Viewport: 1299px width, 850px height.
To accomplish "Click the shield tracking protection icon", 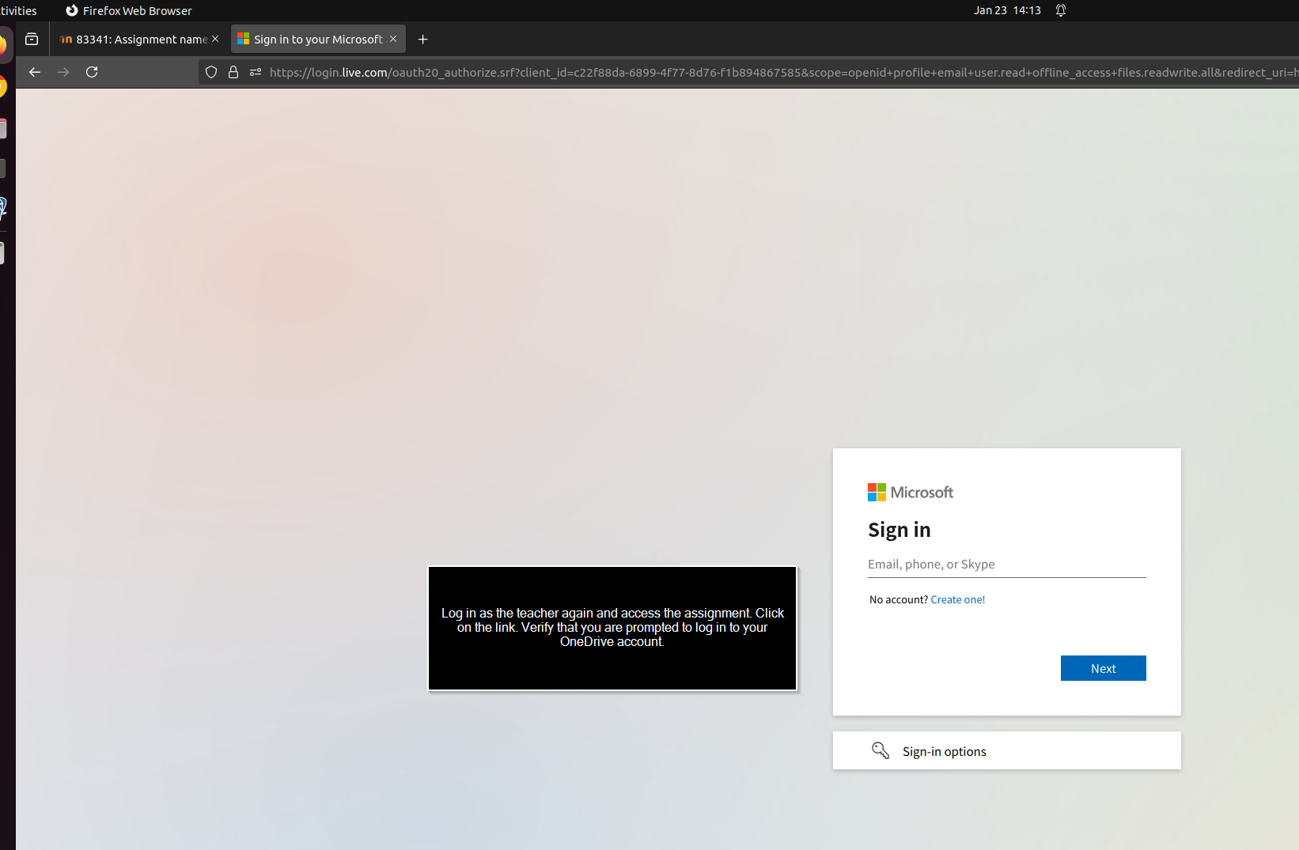I will click(x=211, y=72).
